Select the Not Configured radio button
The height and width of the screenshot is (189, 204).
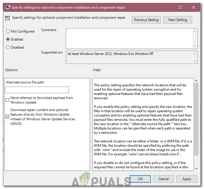pos(8,31)
